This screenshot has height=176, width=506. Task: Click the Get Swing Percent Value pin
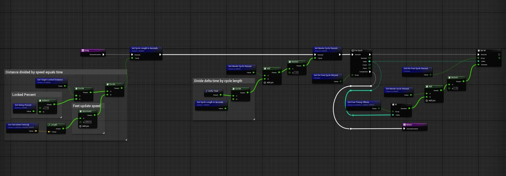(x=34, y=111)
